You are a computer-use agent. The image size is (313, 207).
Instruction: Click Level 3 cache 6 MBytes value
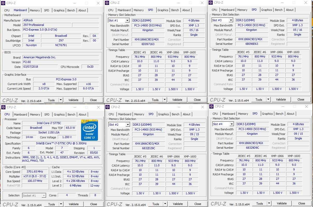coord(76,186)
